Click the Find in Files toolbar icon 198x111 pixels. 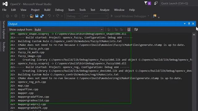point(155,16)
